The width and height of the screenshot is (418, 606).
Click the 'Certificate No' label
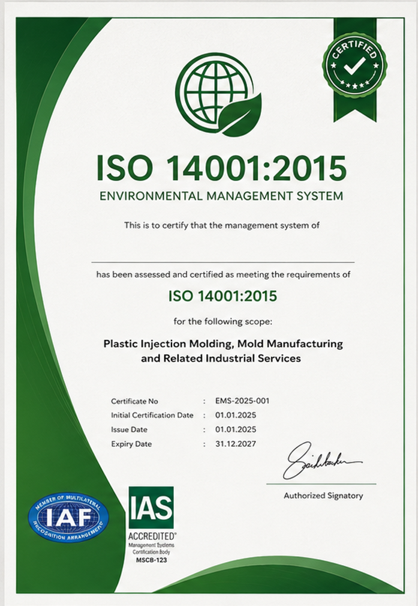coord(134,401)
